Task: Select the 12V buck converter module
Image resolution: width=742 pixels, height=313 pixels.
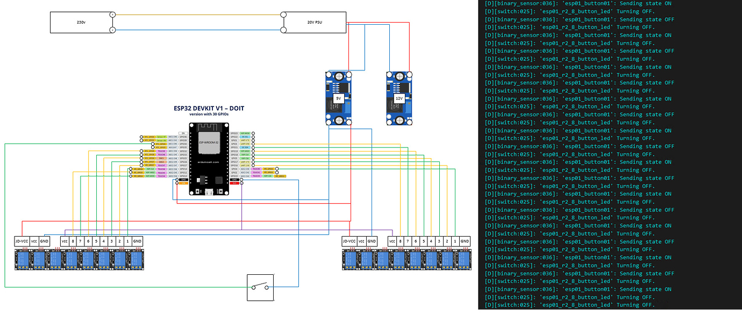Action: coord(398,98)
